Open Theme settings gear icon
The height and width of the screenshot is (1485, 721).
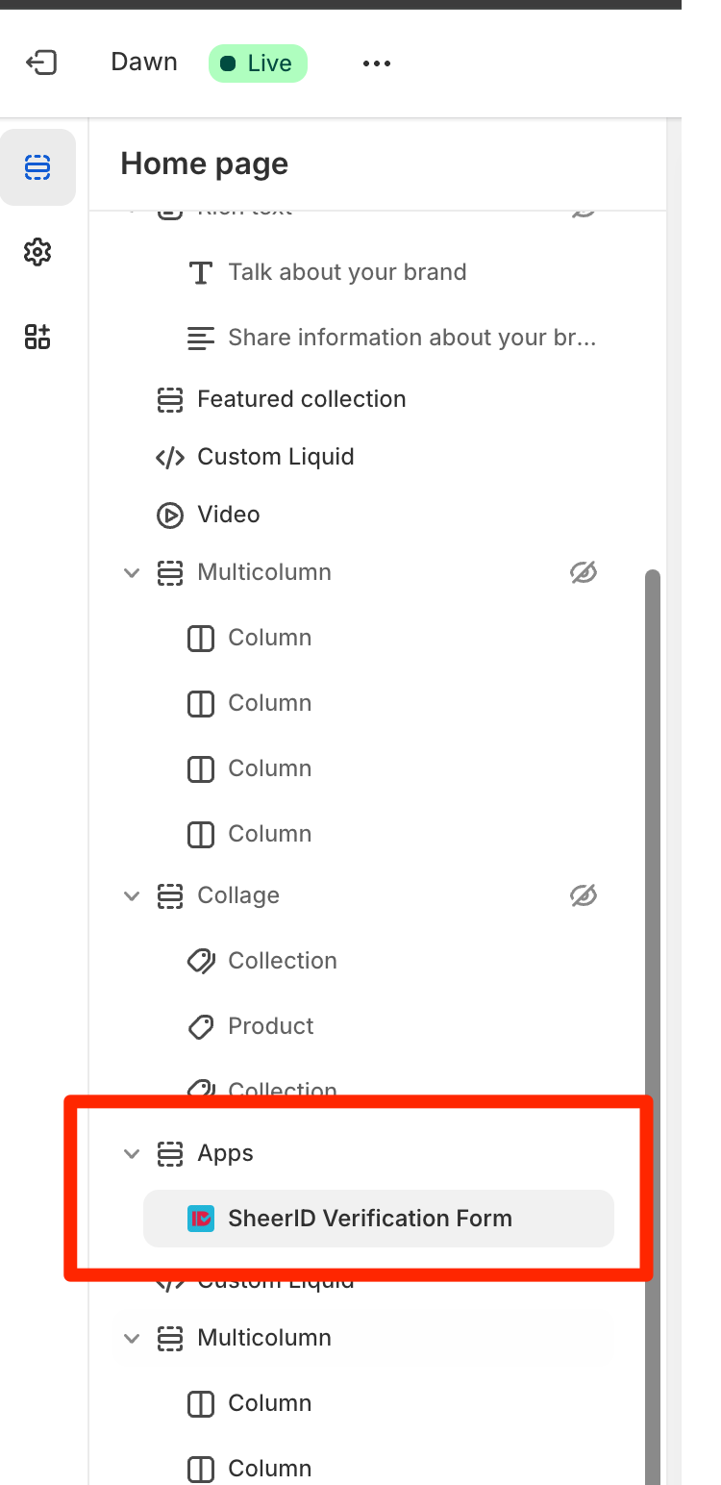37,253
